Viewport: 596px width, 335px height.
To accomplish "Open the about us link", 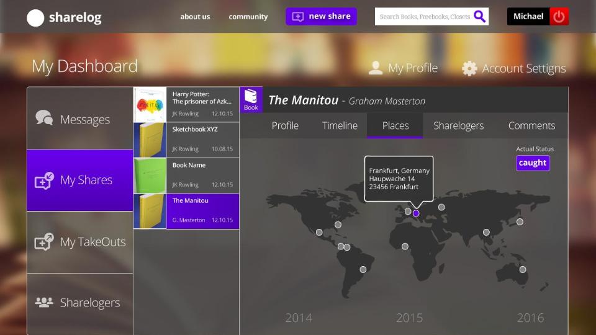I will tap(195, 17).
